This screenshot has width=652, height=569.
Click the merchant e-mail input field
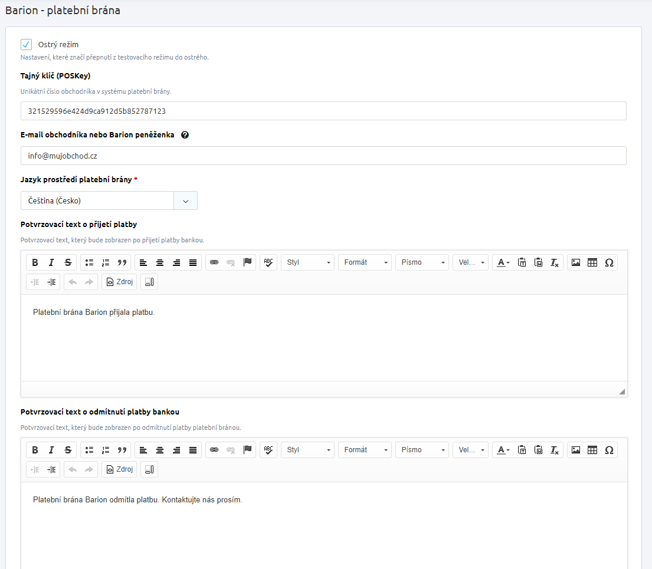323,156
